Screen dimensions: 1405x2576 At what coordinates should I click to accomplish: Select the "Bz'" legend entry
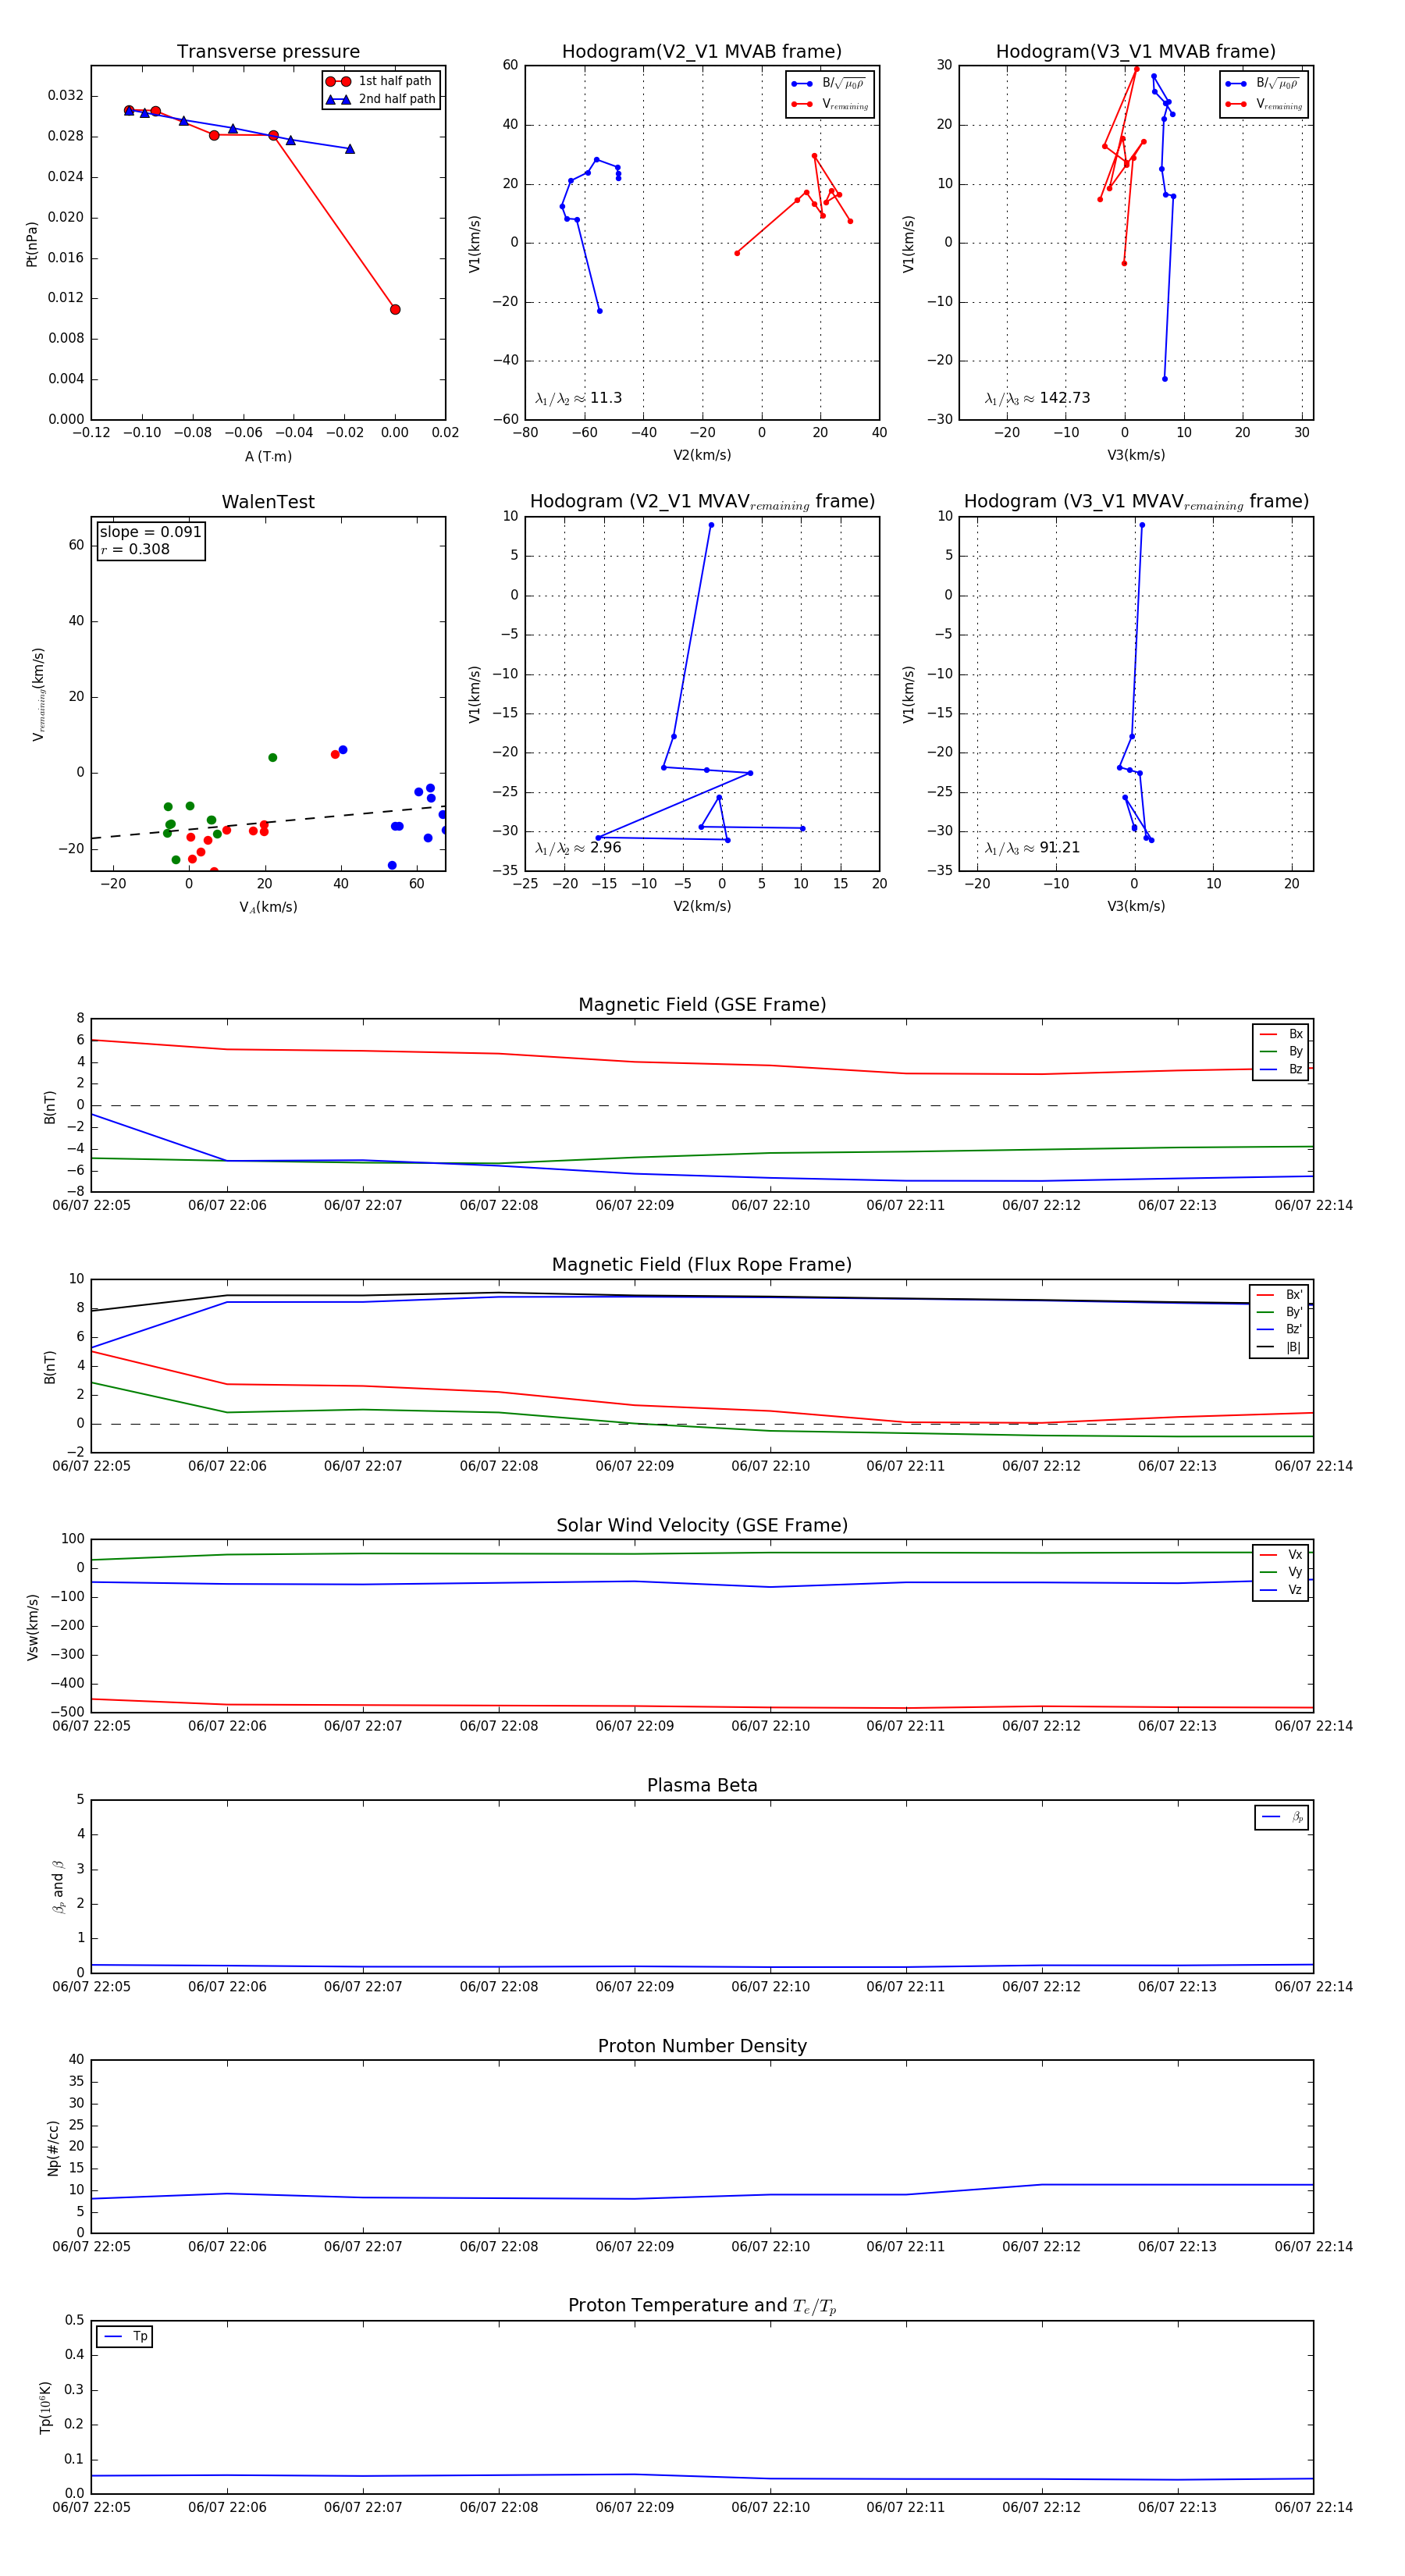(x=1280, y=1329)
